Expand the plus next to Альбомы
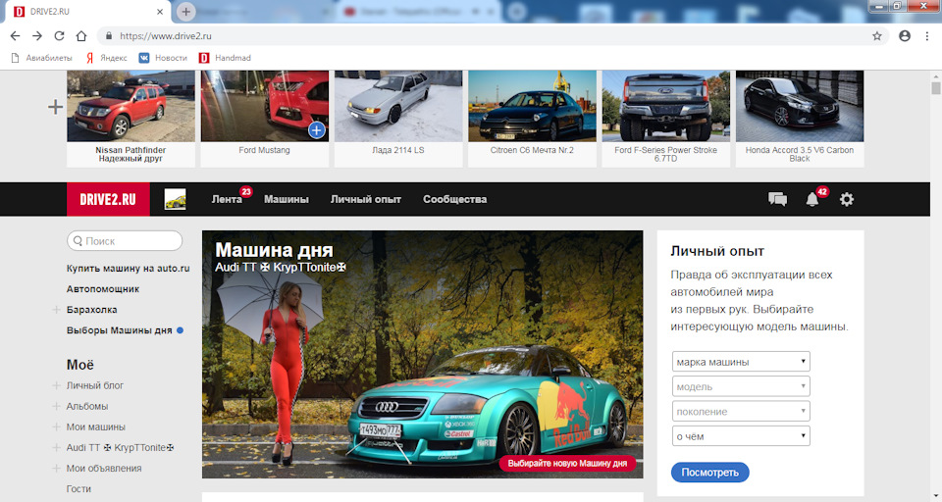The height and width of the screenshot is (502, 942). [x=56, y=407]
